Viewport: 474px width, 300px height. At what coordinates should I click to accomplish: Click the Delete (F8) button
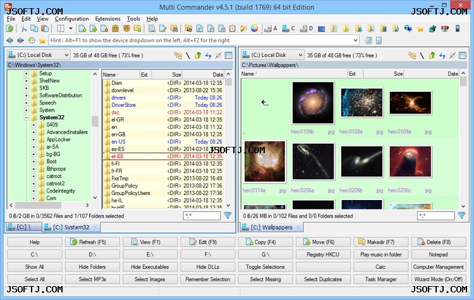(x=439, y=242)
